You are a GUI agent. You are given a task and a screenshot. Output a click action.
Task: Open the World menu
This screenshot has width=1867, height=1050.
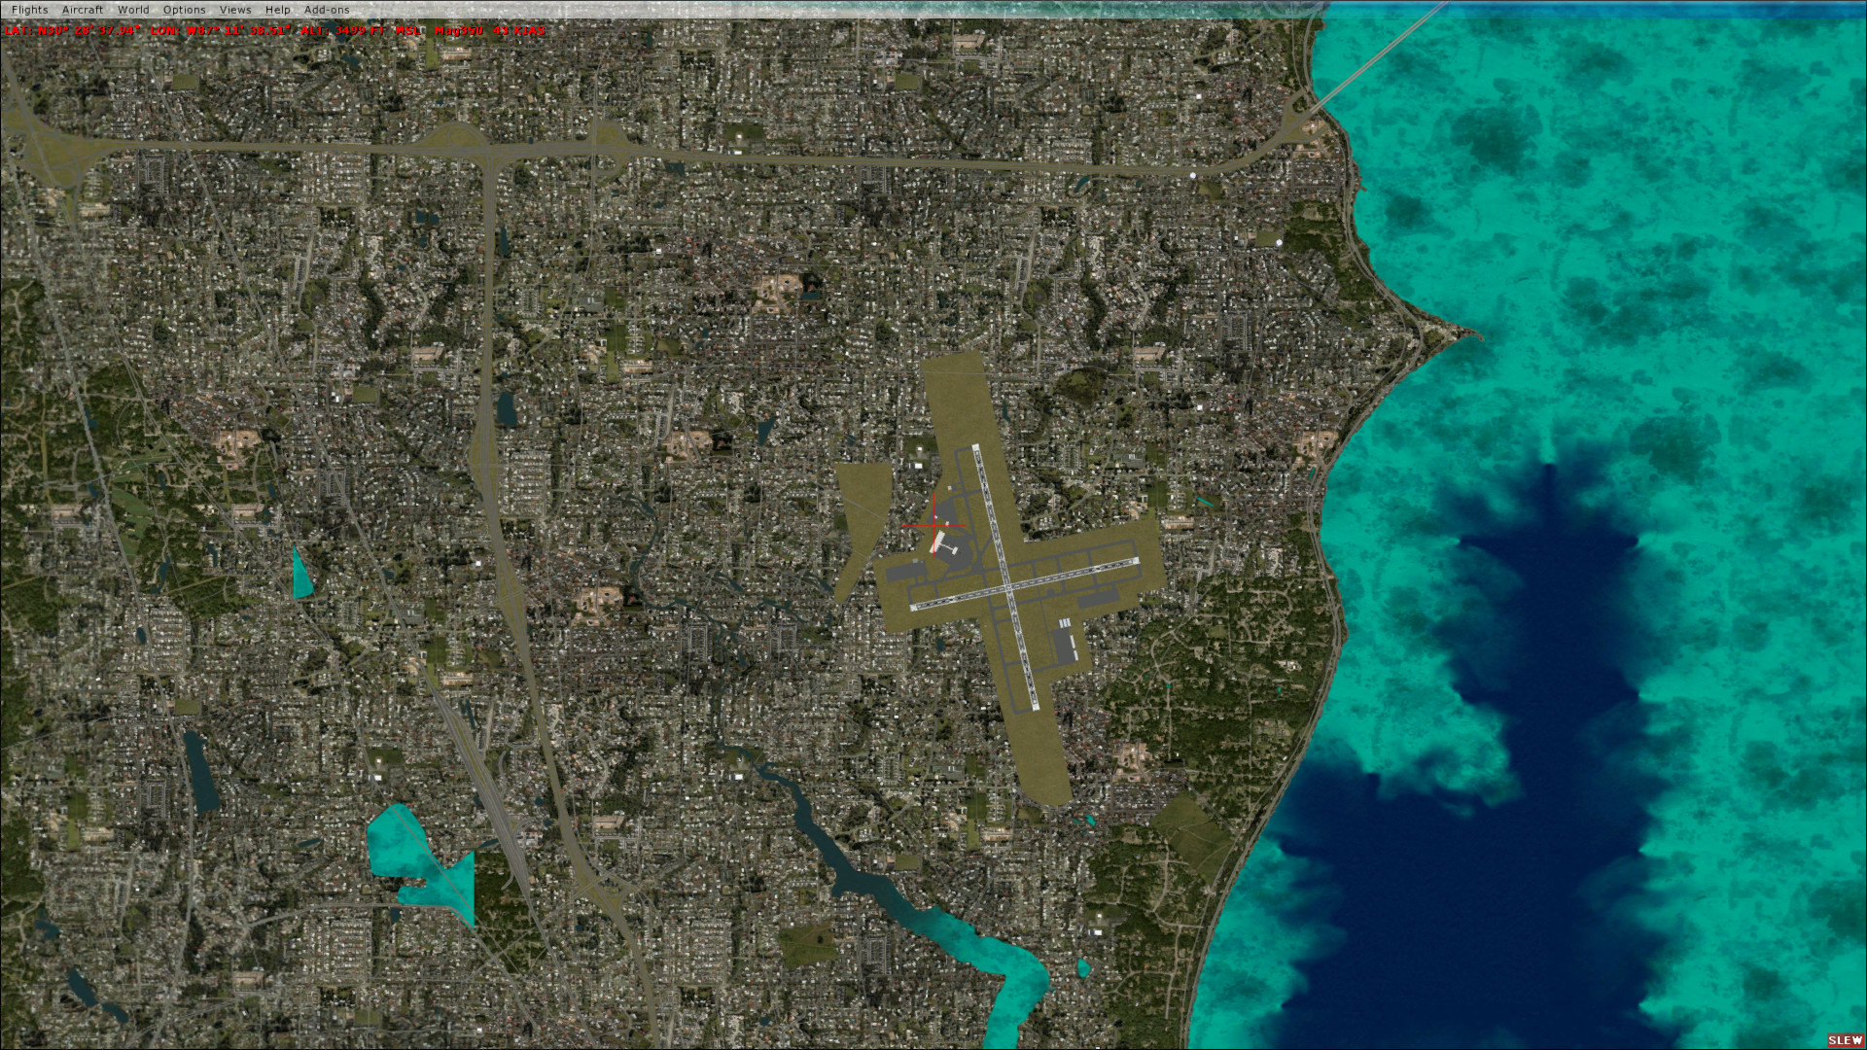(x=133, y=10)
